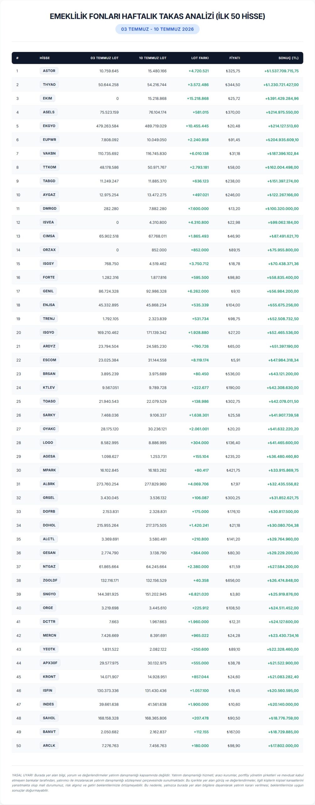Click the ASTOR result value +₺1.537.709.715,75
Image resolution: width=315 pixels, height=805 pixels.
tap(281, 71)
